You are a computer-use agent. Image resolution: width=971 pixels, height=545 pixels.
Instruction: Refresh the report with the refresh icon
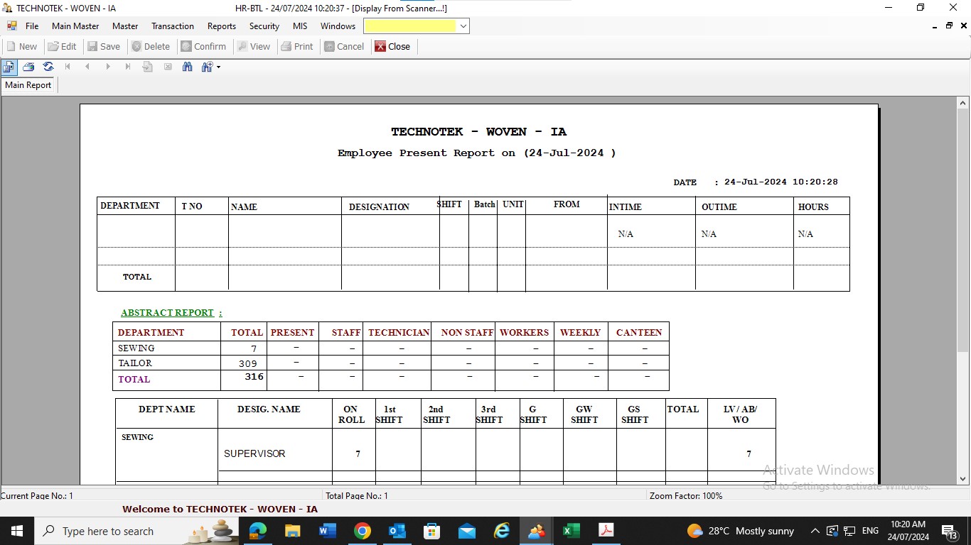(48, 67)
